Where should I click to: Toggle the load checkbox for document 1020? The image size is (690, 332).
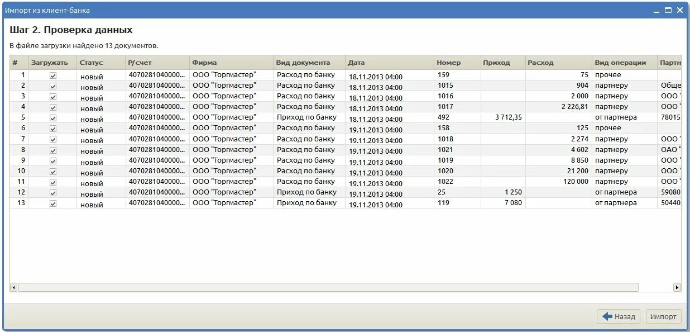click(x=53, y=172)
